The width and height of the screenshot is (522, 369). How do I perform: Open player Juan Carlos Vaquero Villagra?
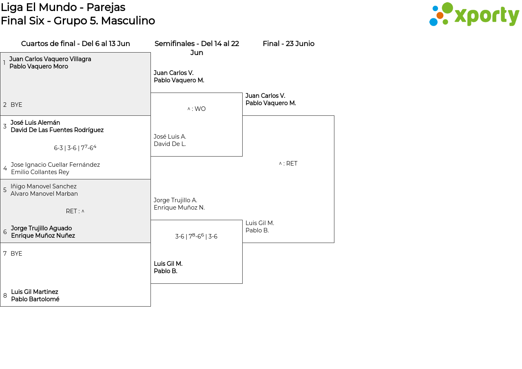click(50, 59)
